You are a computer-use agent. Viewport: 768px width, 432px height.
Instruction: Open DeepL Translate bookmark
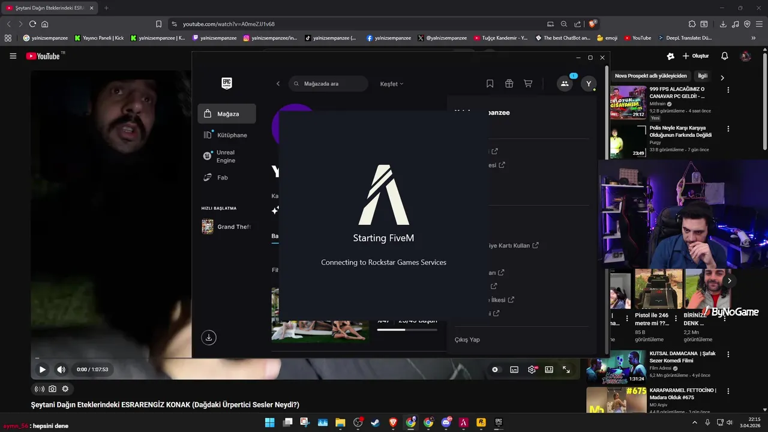pyautogui.click(x=685, y=38)
